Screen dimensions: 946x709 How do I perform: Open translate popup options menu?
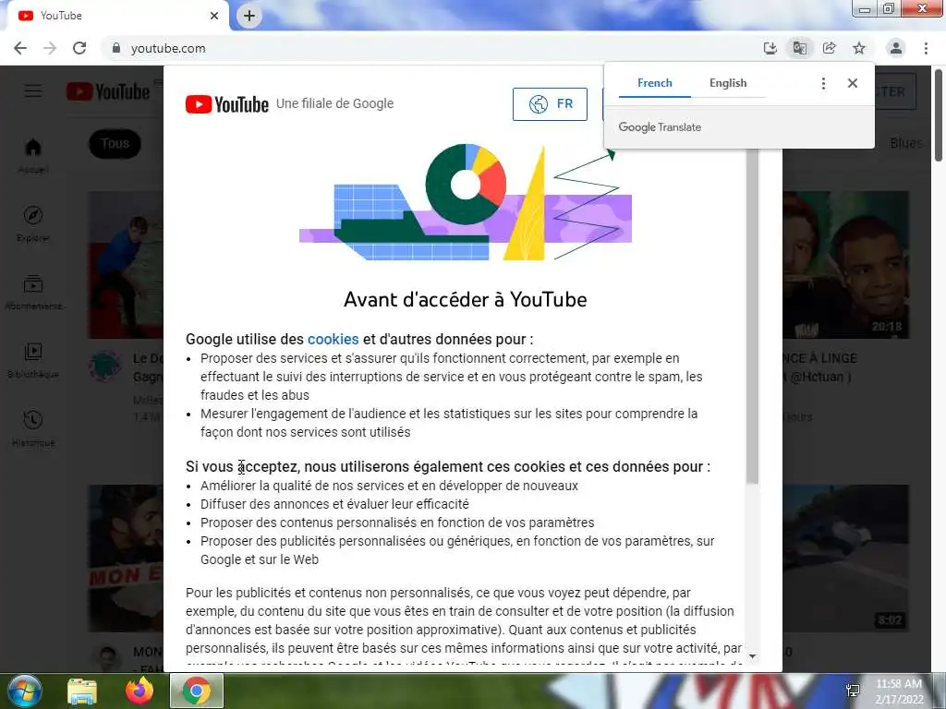click(823, 83)
